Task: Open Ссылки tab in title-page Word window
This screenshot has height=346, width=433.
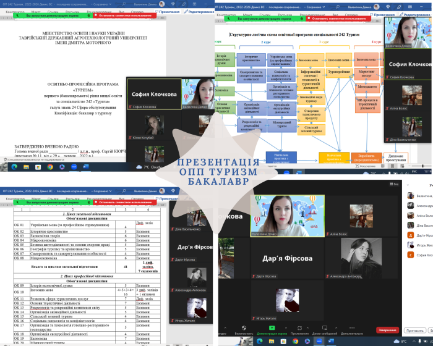Action: coord(53,12)
